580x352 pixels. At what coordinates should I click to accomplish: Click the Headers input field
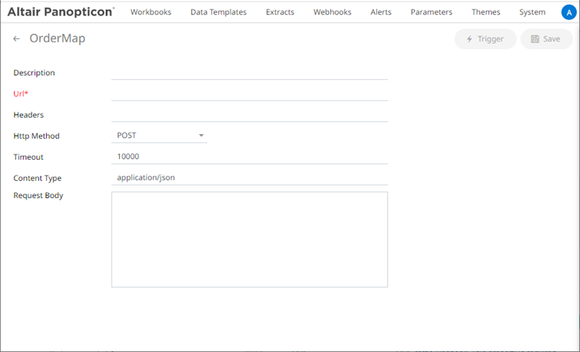click(x=250, y=115)
